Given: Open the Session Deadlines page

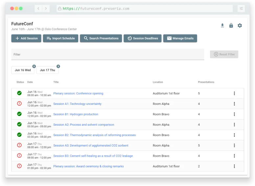Looking at the screenshot, I should tap(143, 38).
